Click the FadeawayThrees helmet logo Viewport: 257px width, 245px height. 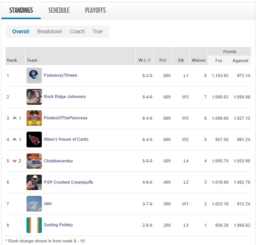(x=34, y=75)
